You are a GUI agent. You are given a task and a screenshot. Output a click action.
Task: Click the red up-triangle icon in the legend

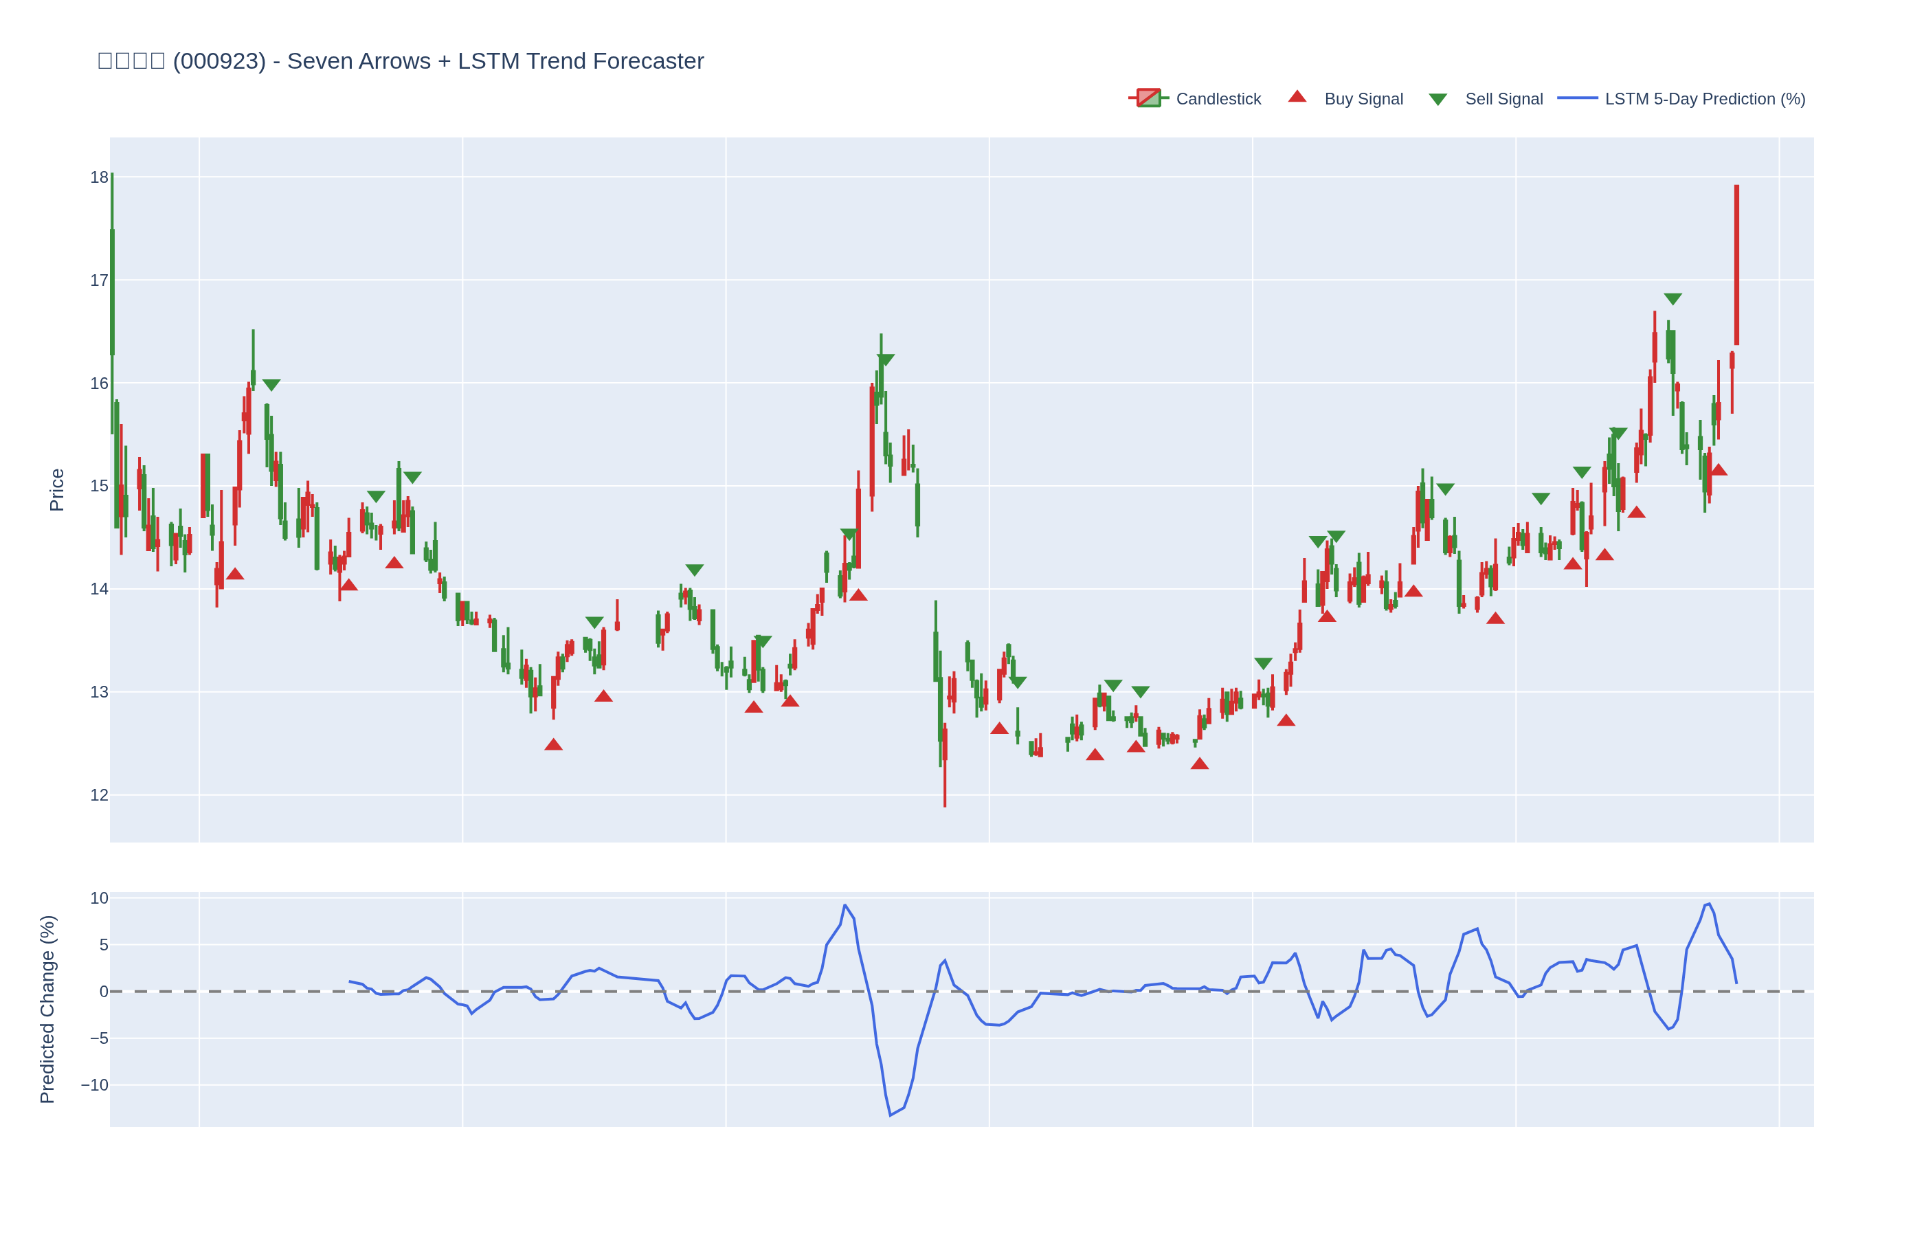(1297, 97)
